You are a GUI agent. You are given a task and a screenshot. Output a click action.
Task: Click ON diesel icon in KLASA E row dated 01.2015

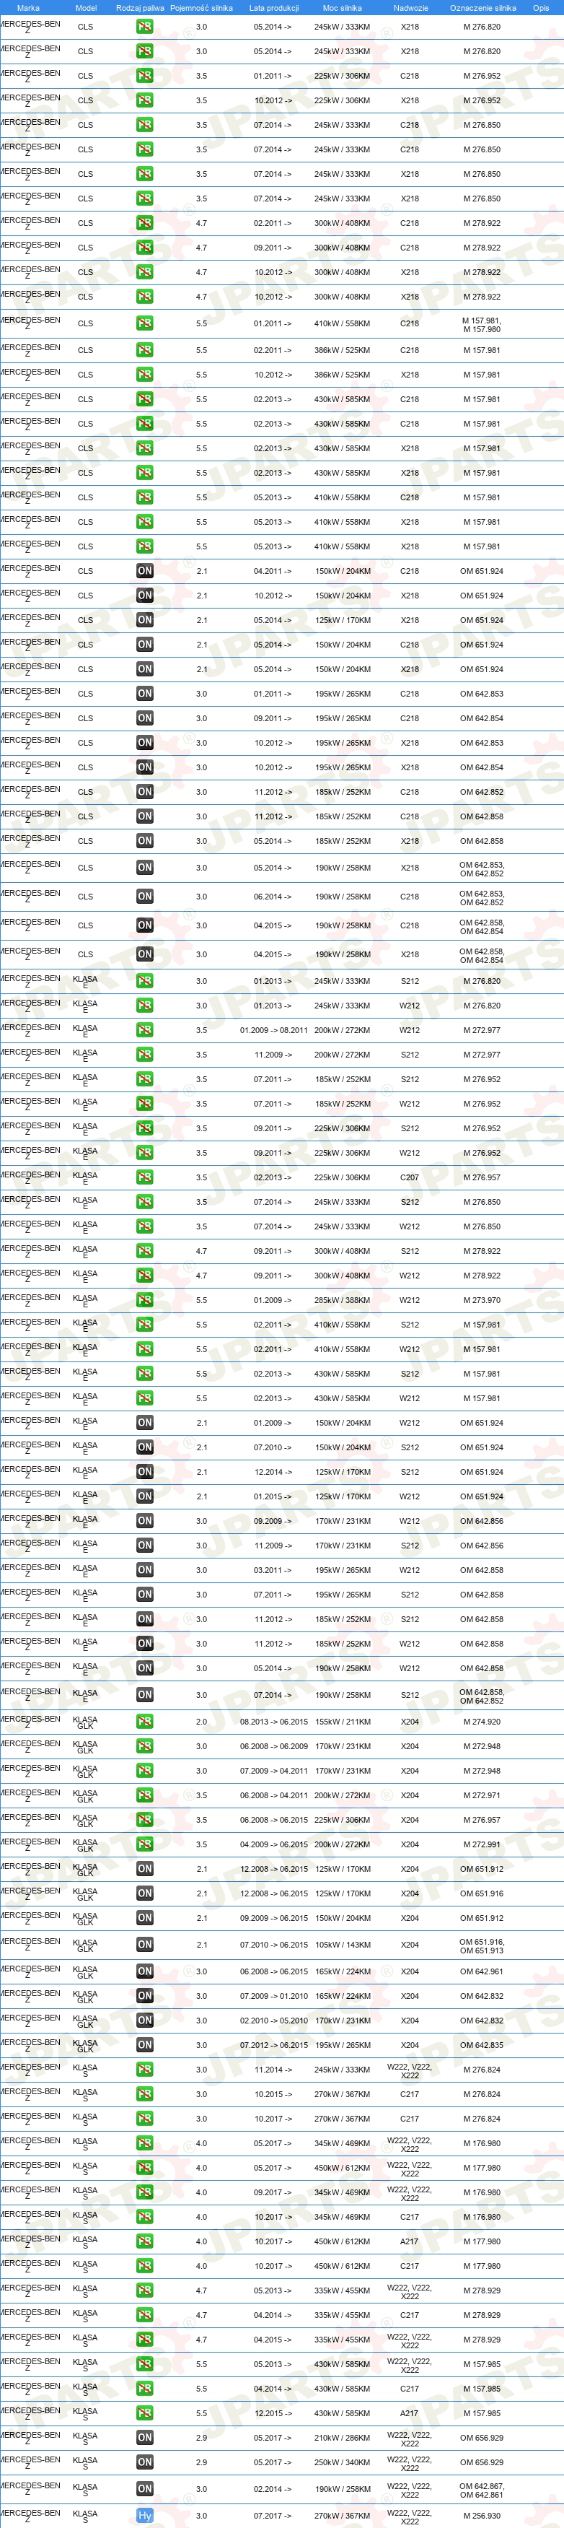144,1496
